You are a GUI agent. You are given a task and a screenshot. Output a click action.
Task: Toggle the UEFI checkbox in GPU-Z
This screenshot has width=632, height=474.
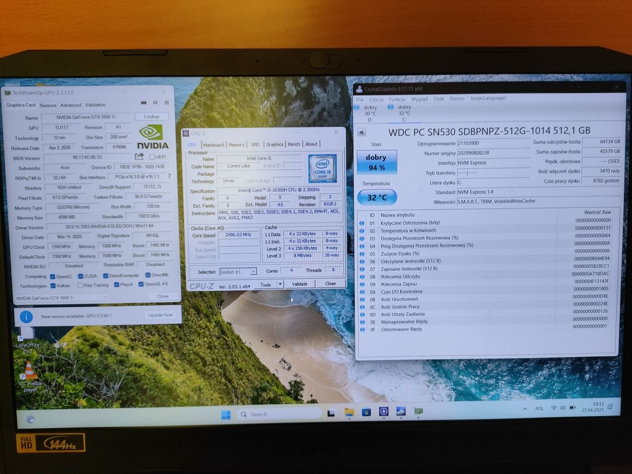pyautogui.click(x=152, y=157)
